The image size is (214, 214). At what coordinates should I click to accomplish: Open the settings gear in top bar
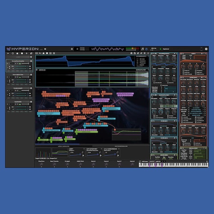click(x=206, y=49)
